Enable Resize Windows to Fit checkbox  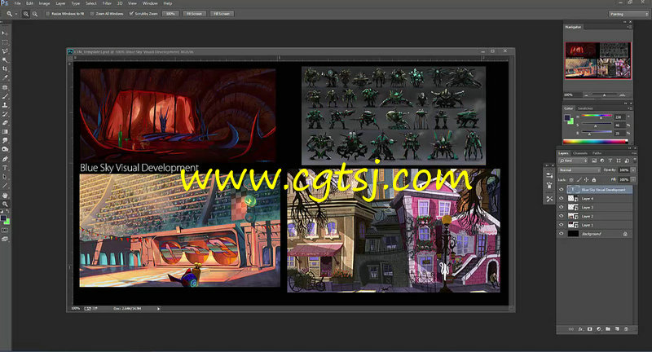(x=48, y=14)
